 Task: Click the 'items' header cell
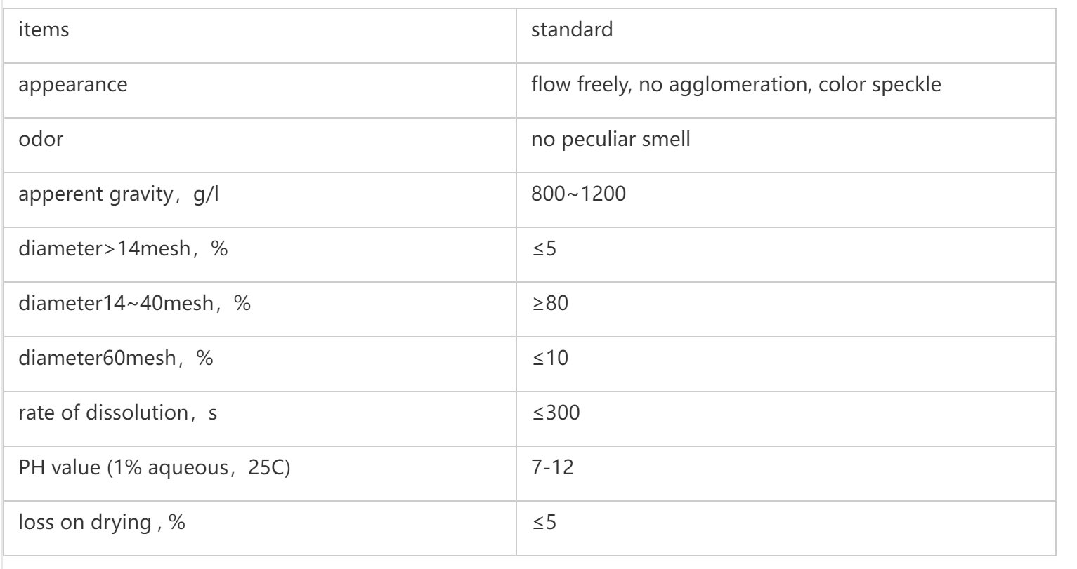click(44, 31)
